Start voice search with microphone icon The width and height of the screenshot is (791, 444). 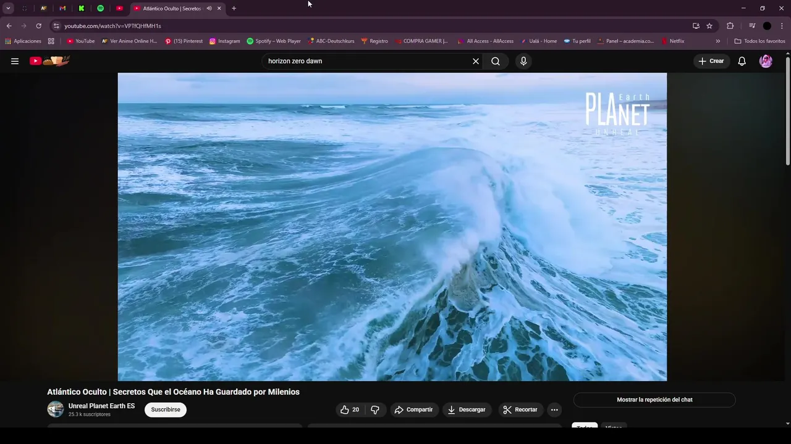coord(523,61)
